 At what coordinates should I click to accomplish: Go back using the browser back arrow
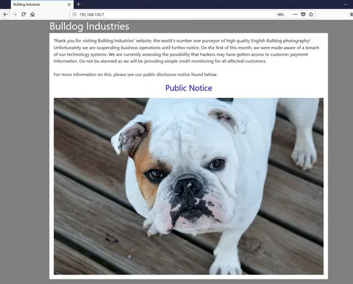(x=6, y=15)
